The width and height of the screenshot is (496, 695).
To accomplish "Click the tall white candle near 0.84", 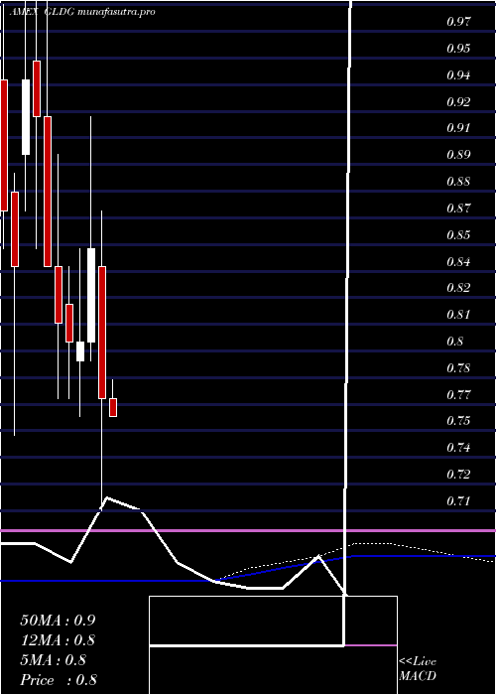I will [x=91, y=295].
